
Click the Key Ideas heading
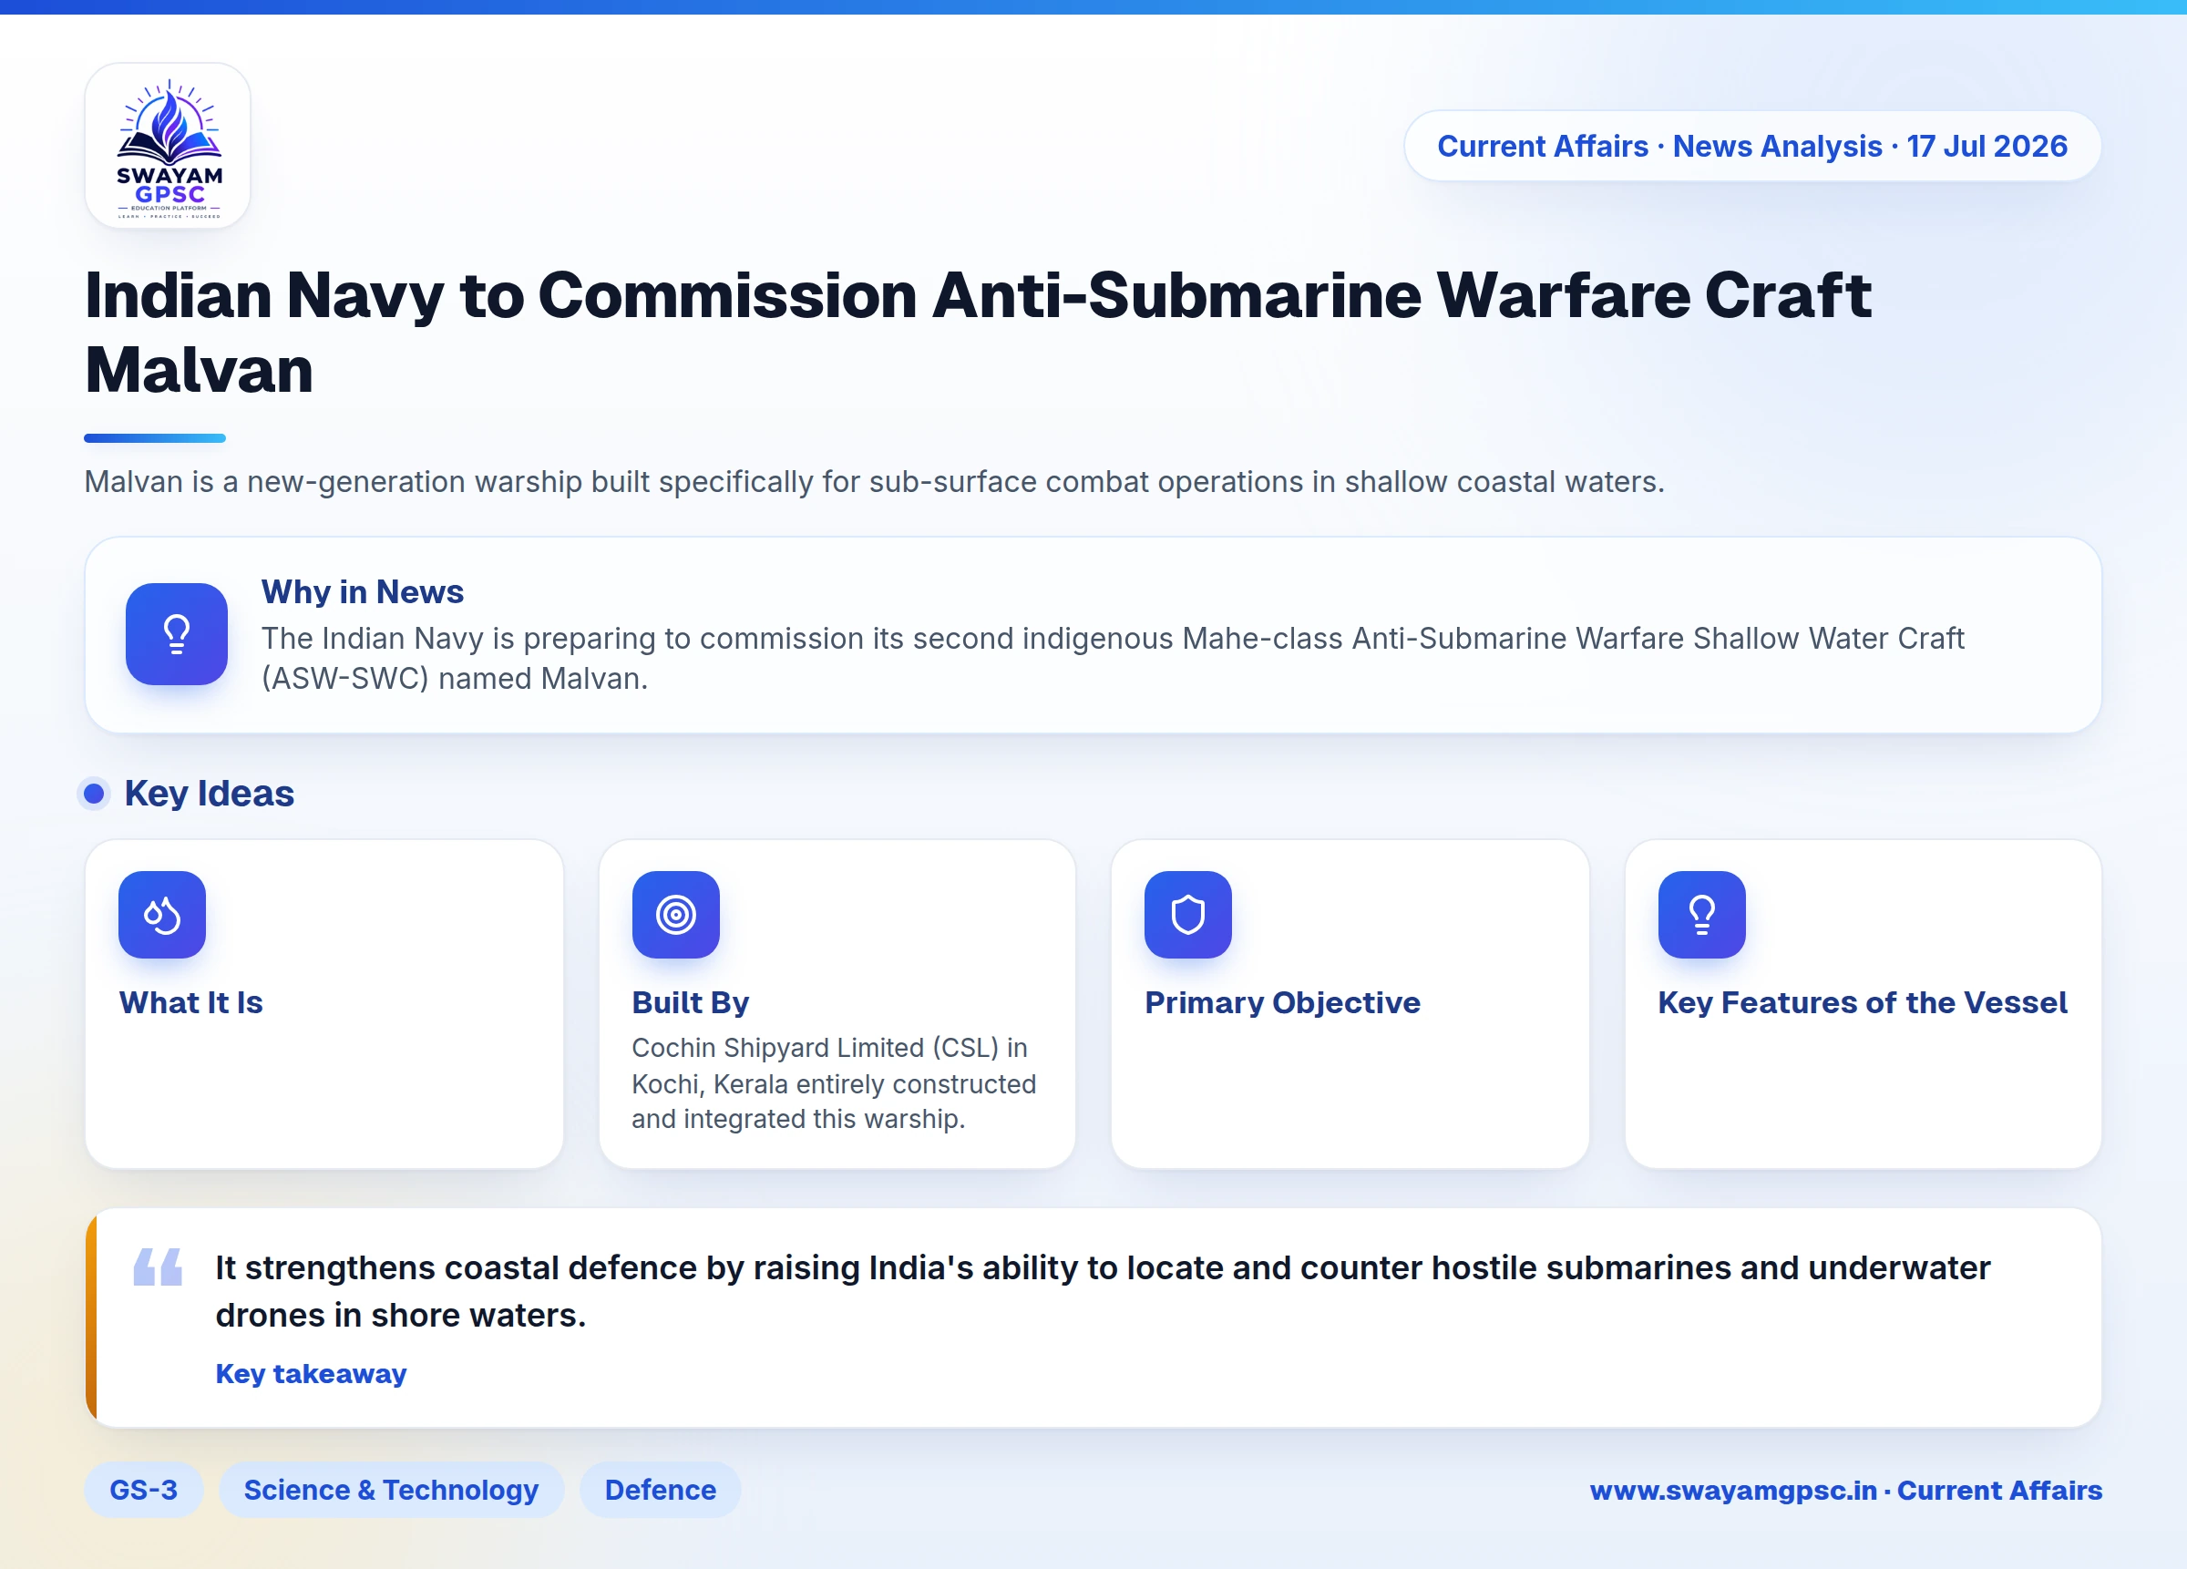pyautogui.click(x=210, y=794)
